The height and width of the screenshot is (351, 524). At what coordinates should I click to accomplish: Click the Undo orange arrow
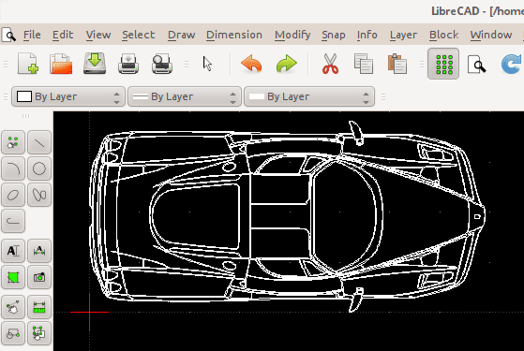251,64
